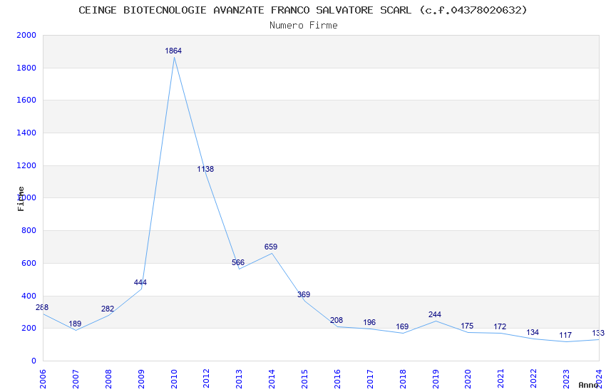Screen dimensions: 606x392
Task: Select the y-axis value 800
Action: [x=29, y=230]
